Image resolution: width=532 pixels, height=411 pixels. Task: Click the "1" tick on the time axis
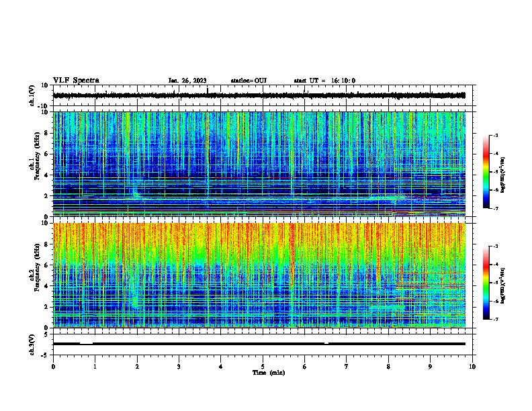(x=95, y=367)
